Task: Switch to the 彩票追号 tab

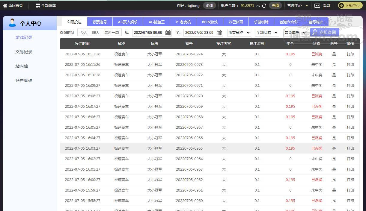Action: click(100, 22)
